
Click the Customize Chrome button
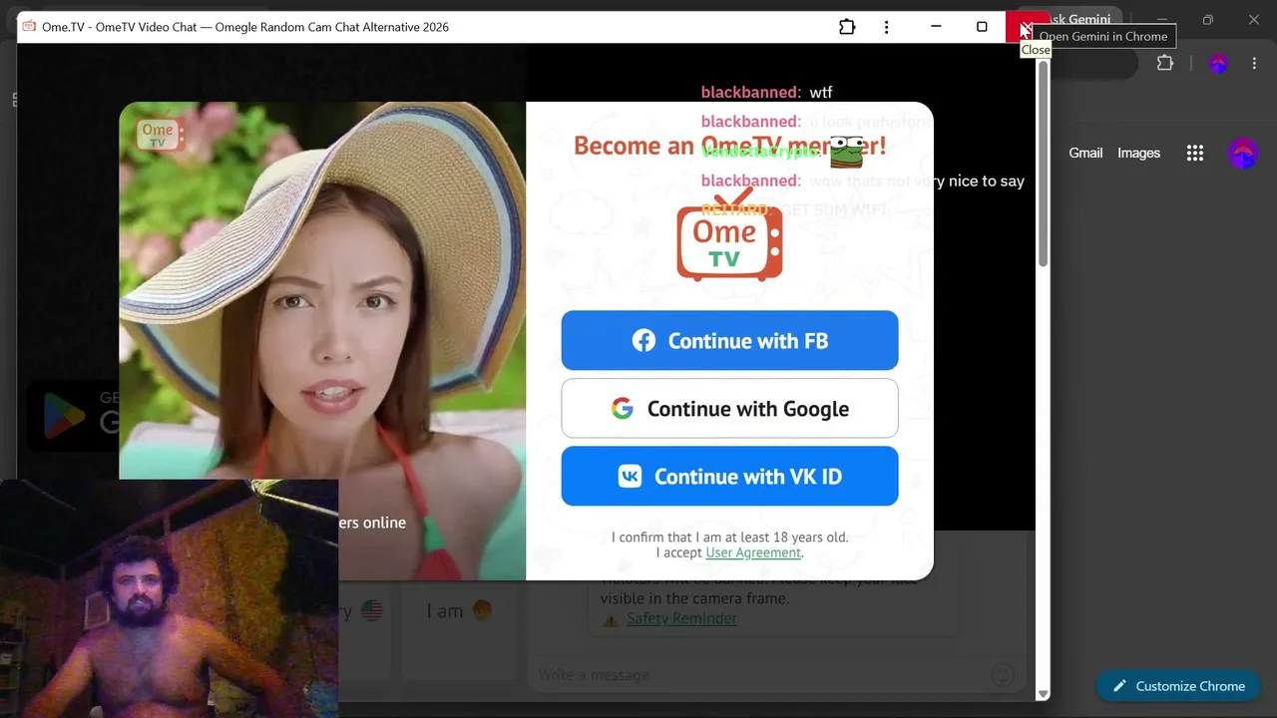(x=1178, y=686)
